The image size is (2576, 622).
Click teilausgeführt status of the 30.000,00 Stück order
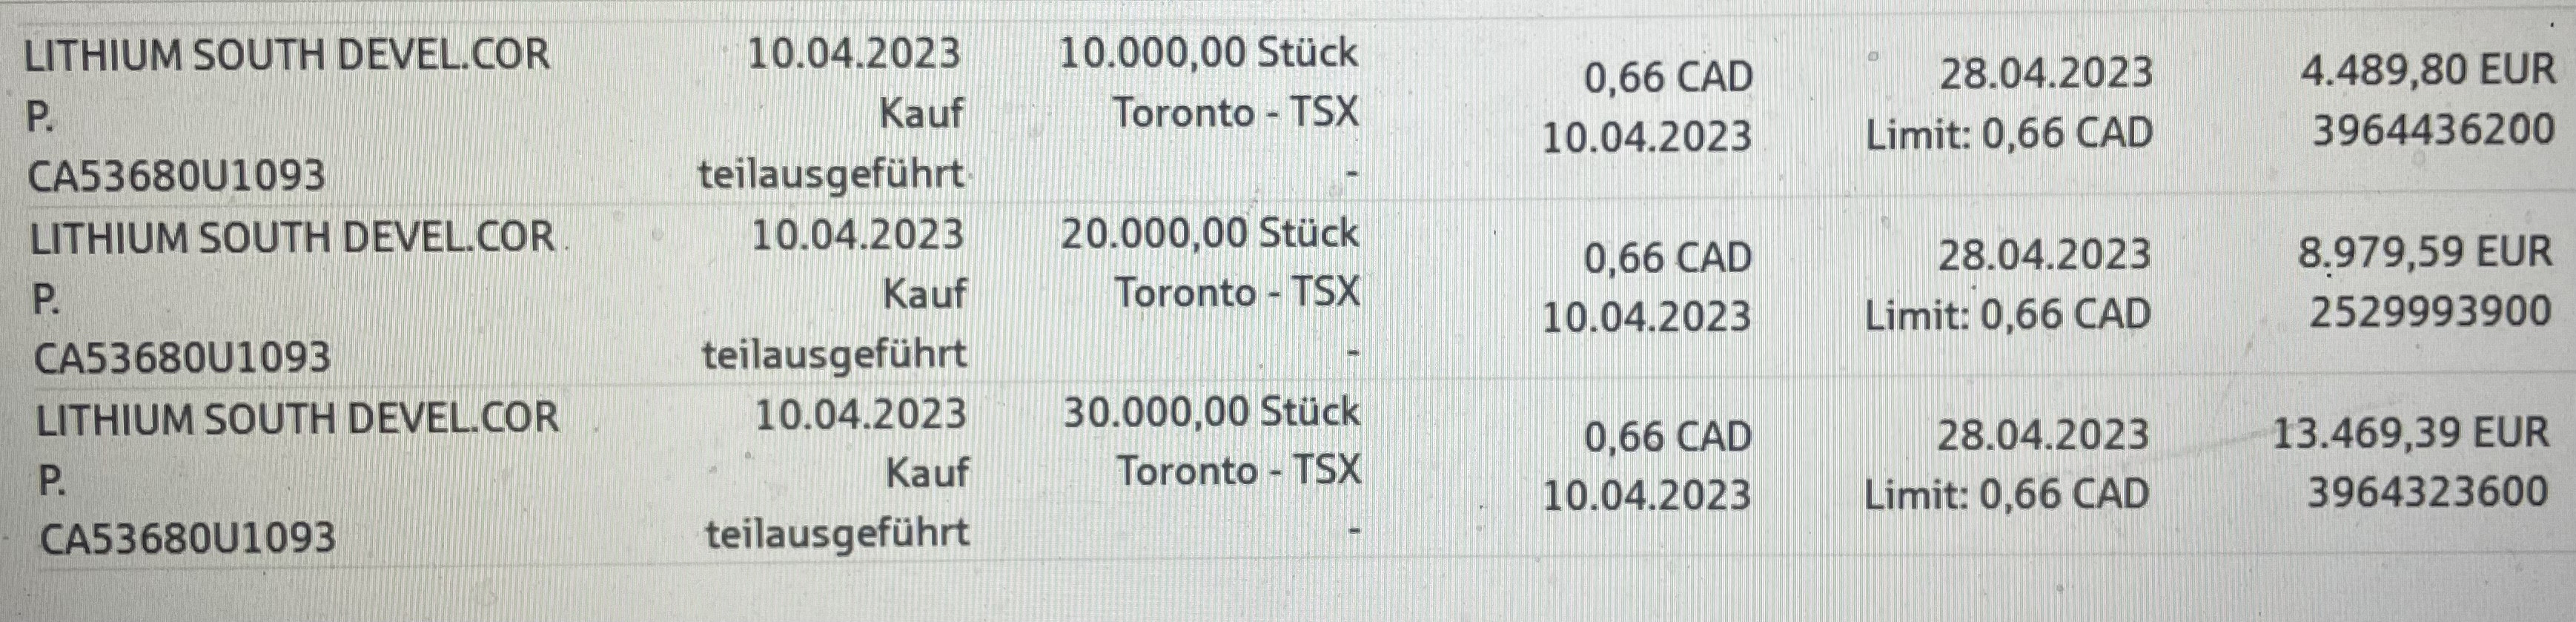[x=837, y=534]
